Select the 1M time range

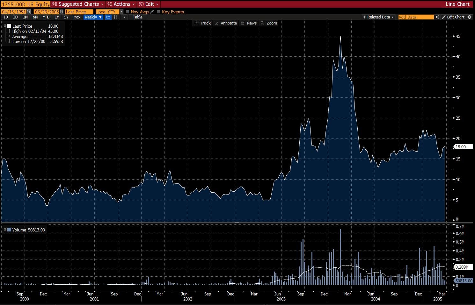[25, 17]
